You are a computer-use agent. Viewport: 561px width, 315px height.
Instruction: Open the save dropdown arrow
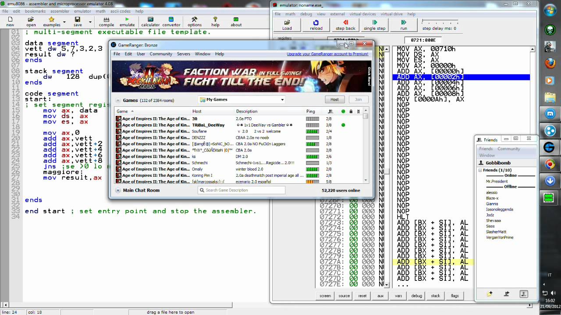click(90, 22)
